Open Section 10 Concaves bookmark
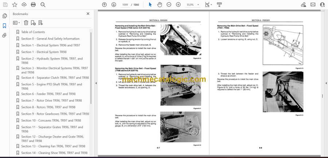The image size is (328, 158). pos(51,121)
